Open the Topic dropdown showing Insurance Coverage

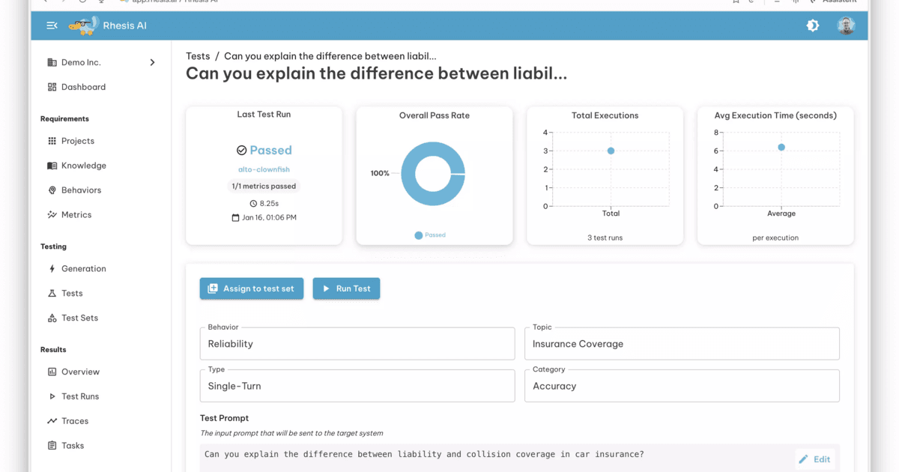pyautogui.click(x=682, y=344)
